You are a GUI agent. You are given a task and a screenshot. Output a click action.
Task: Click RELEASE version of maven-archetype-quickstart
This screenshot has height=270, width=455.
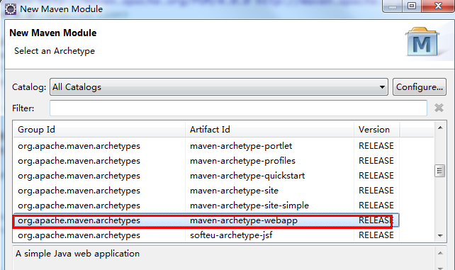pyautogui.click(x=376, y=176)
